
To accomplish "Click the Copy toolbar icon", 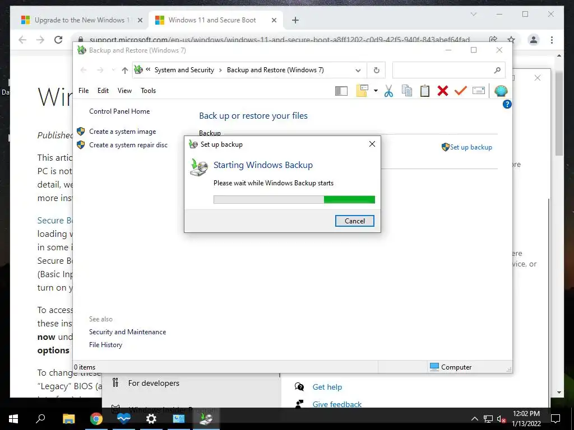I will 407,91.
